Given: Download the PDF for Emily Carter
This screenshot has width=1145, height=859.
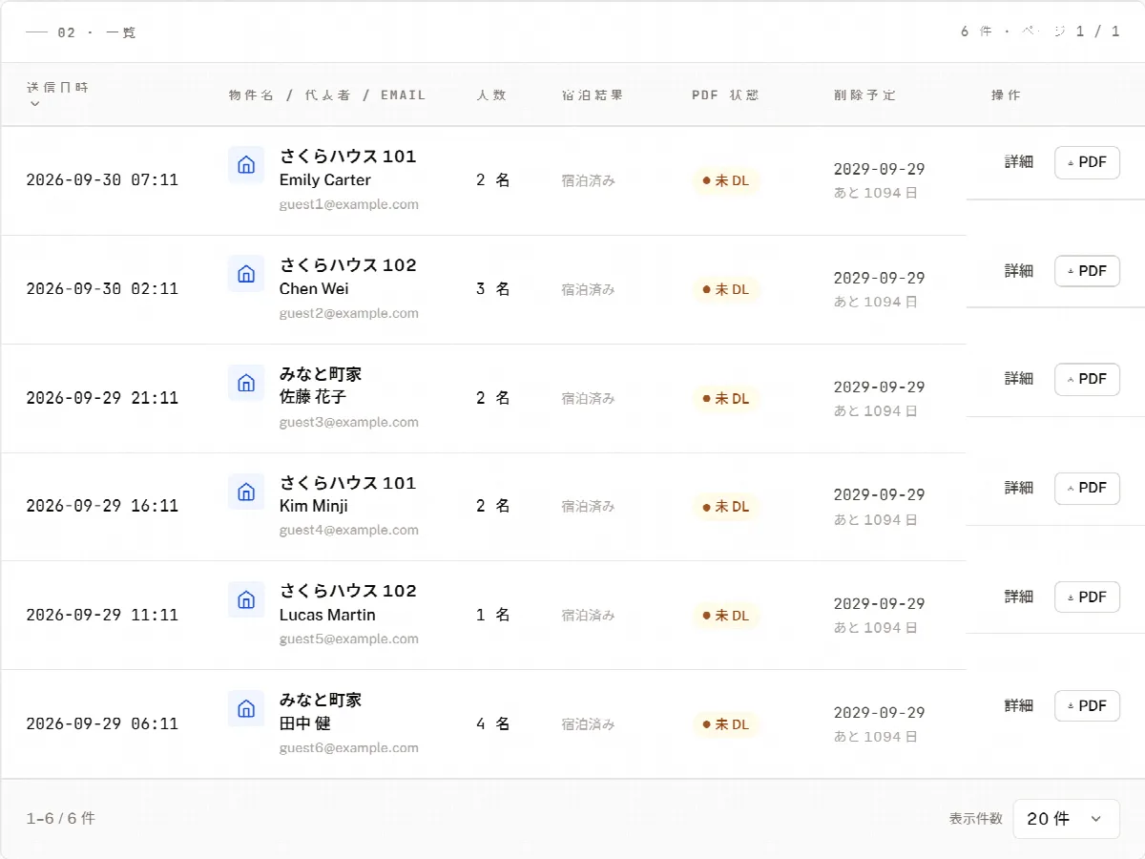Looking at the screenshot, I should 1087,162.
